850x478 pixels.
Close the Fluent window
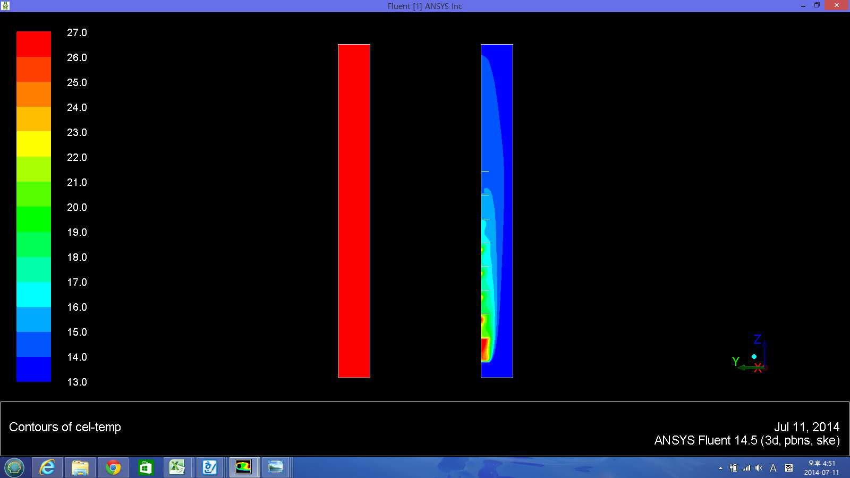tap(837, 5)
